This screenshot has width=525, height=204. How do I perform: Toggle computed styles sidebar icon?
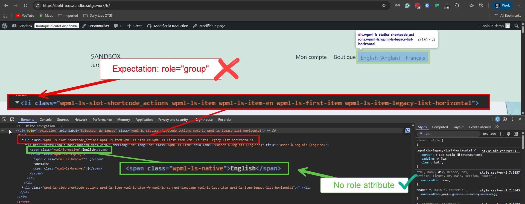(x=515, y=134)
